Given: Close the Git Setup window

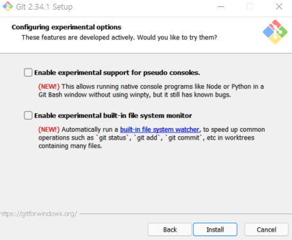Looking at the screenshot, I should pos(279,6).
